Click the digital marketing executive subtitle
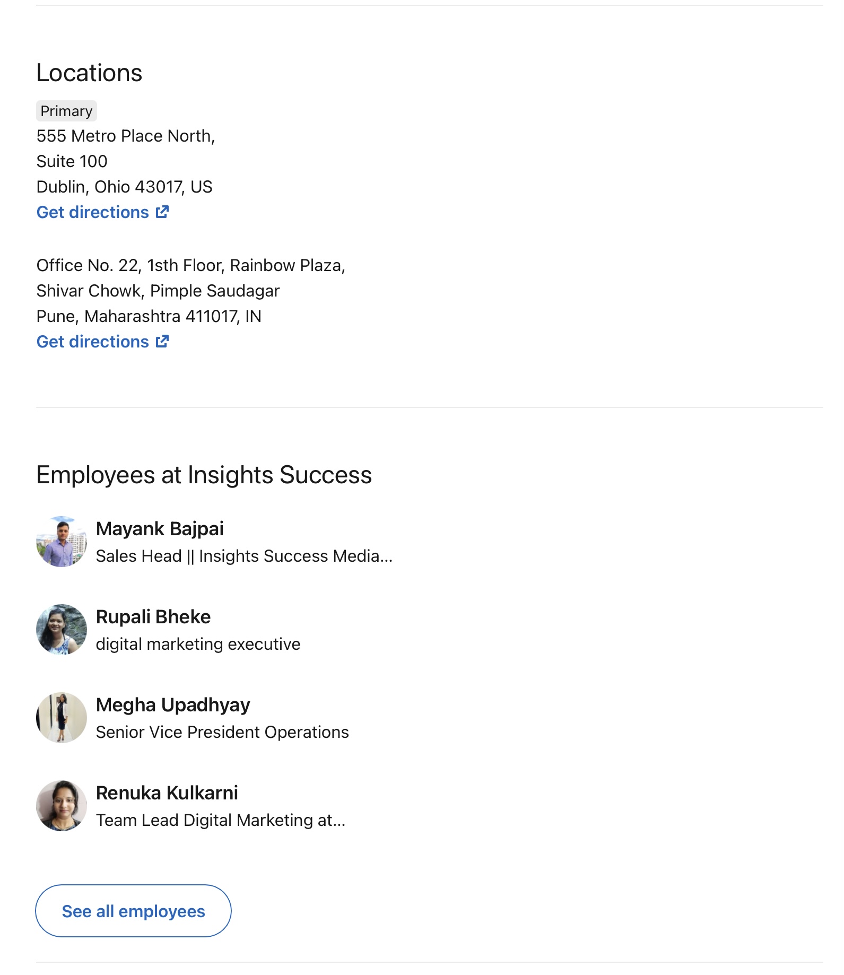Viewport: 844px width, 975px height. pos(198,644)
